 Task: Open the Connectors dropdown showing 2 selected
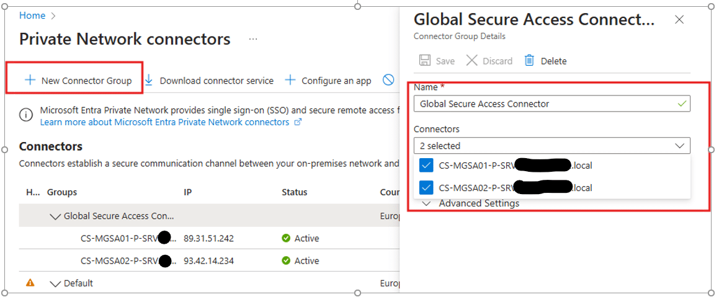552,146
